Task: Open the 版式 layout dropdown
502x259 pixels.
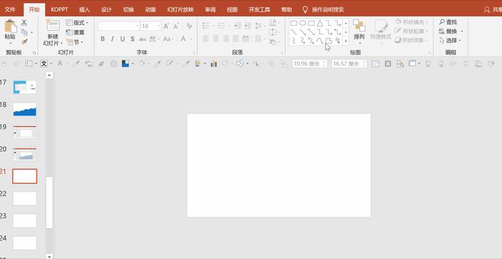Action: 77,23
